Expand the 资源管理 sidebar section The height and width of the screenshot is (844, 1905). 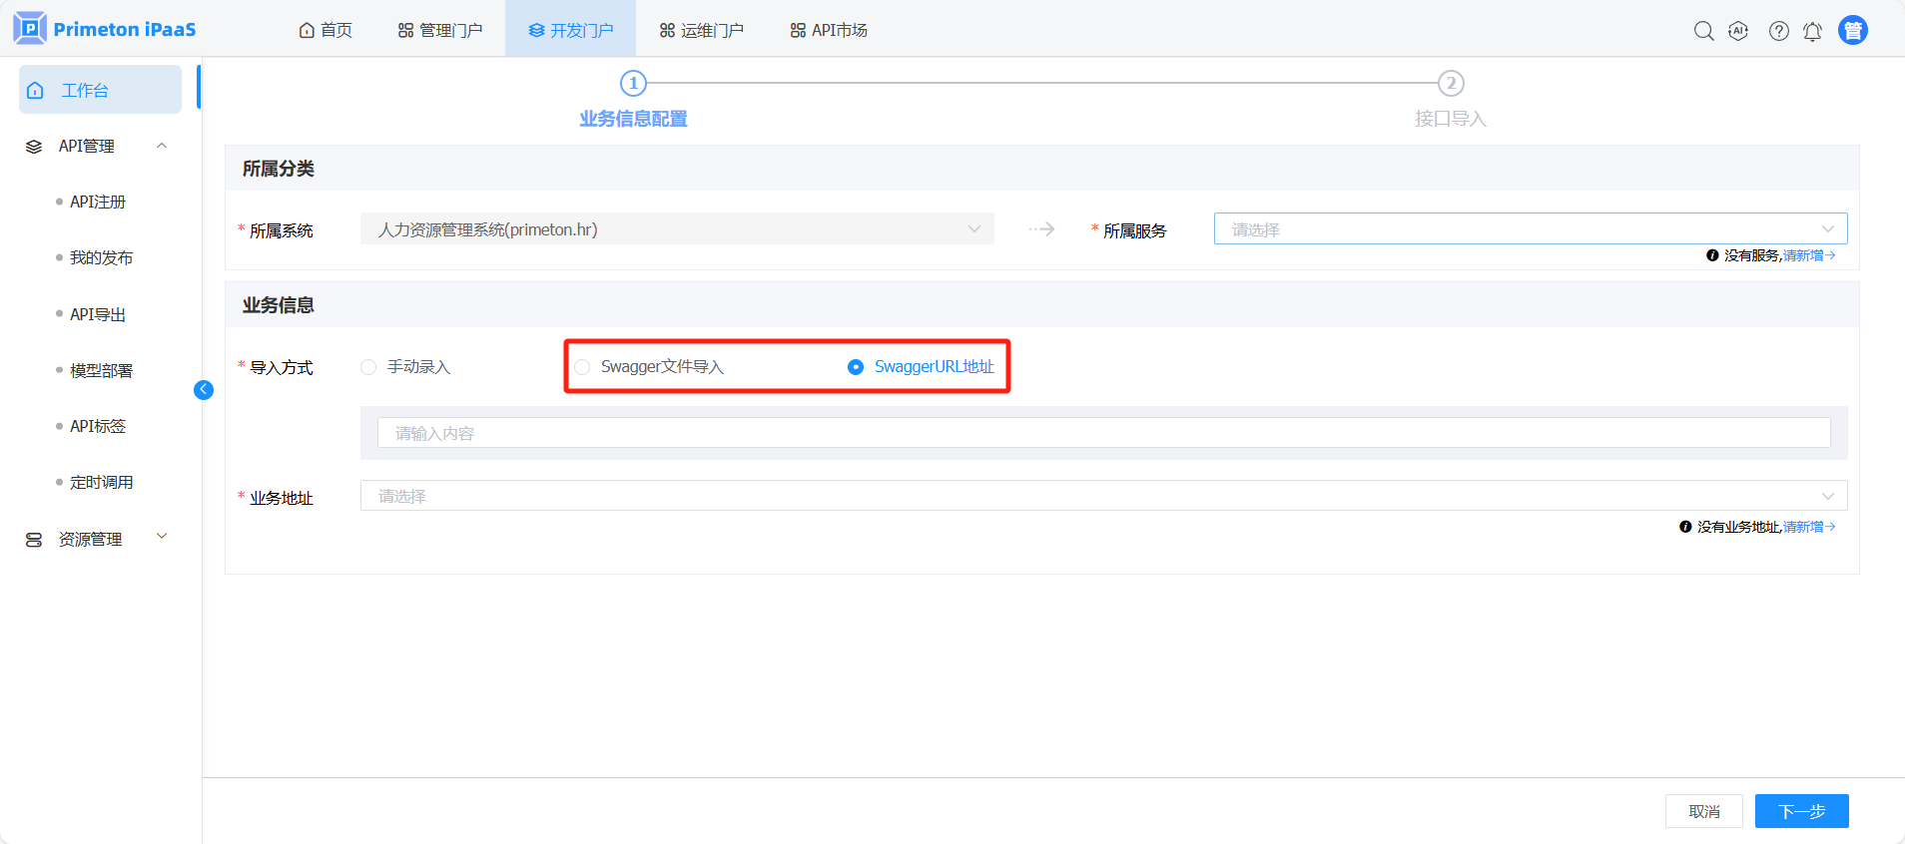[x=97, y=539]
